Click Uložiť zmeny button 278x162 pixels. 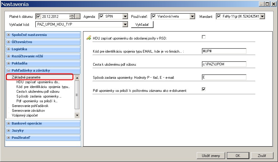pos(211,156)
